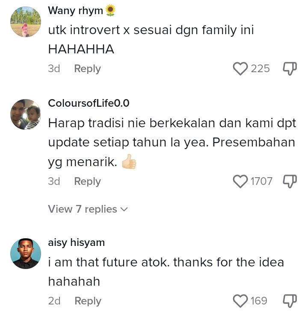Select the 169 likes count

(259, 301)
